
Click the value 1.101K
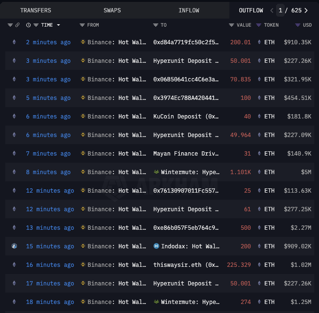click(240, 172)
